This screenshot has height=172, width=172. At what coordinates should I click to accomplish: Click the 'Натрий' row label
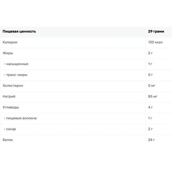9,96
